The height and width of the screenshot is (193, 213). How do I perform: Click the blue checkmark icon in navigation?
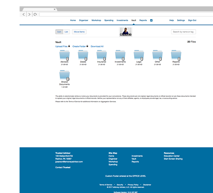[x=151, y=20]
